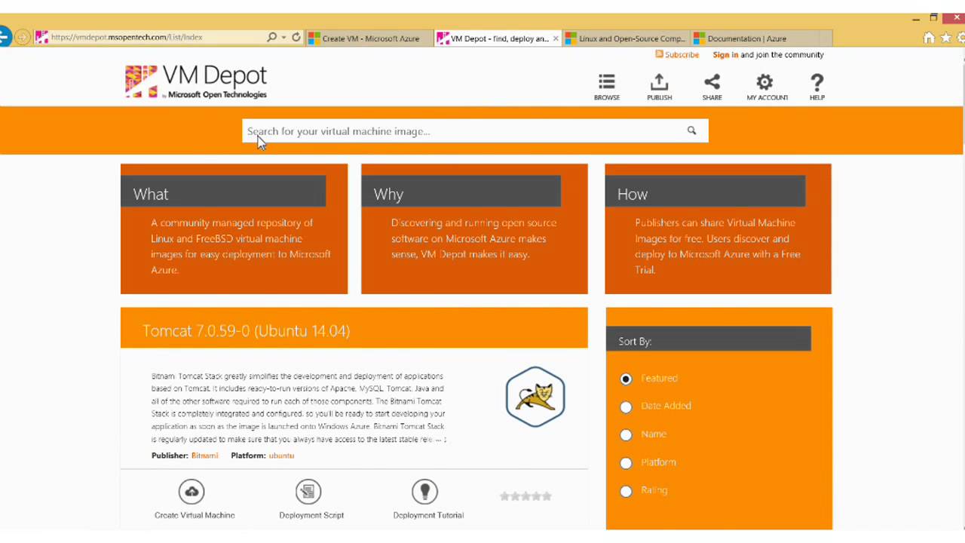Viewport: 965px width, 543px height.
Task: Click the Help question mark icon
Action: tap(817, 82)
